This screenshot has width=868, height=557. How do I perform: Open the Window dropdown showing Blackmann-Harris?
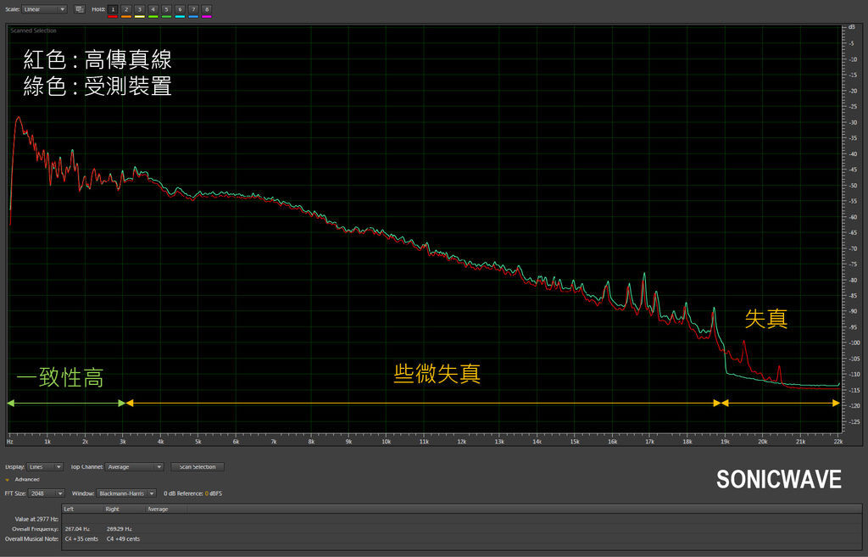pos(126,493)
